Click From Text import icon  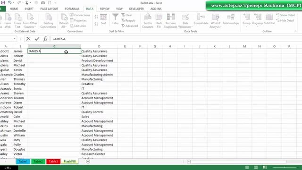point(17,21)
